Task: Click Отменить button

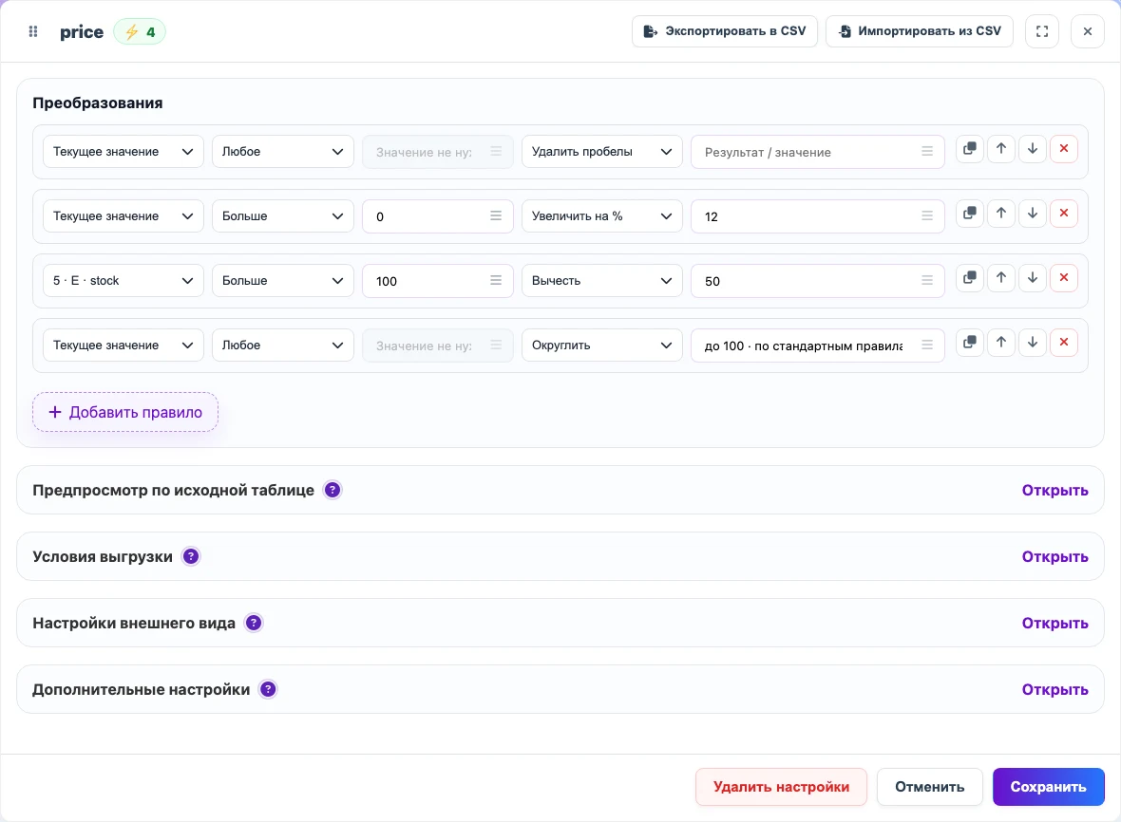Action: (929, 787)
